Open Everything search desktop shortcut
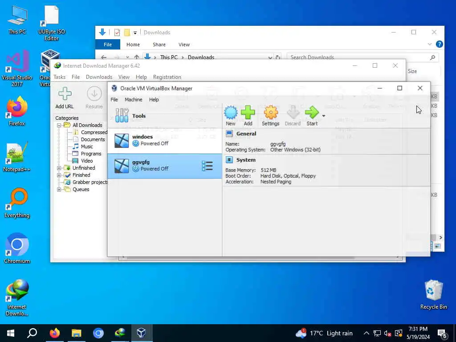 point(17,203)
